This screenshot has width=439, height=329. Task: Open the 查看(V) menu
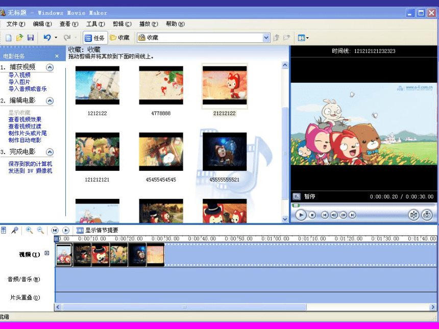(69, 24)
